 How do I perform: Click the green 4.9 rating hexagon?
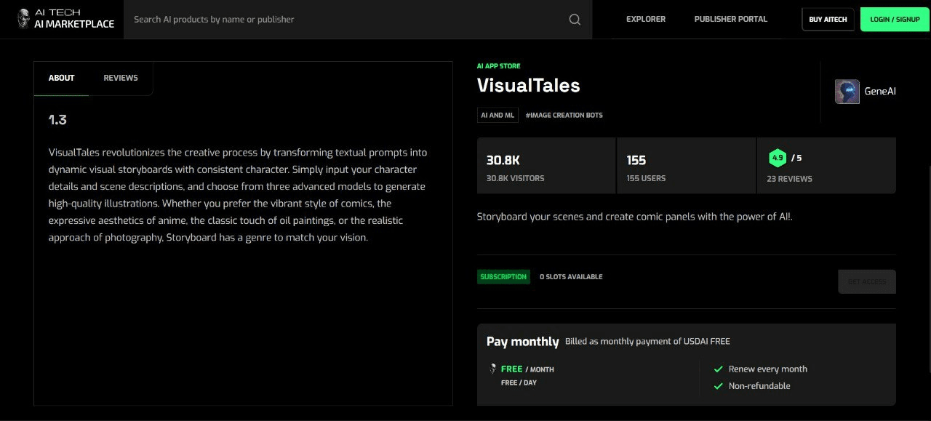pos(778,158)
